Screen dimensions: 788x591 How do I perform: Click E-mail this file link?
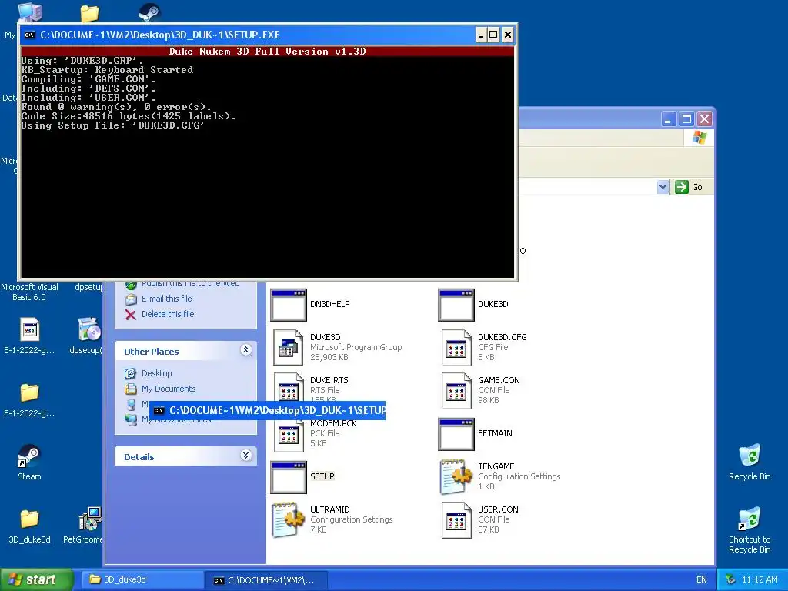[x=166, y=299]
